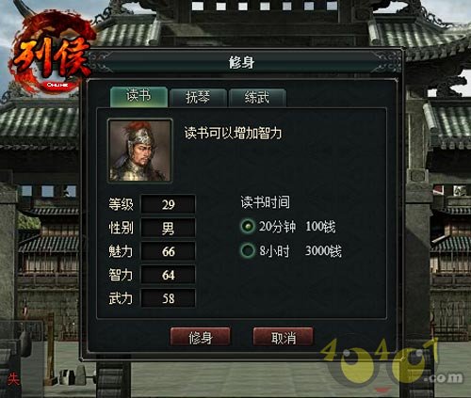Click the red 修身 confirm button

(201, 337)
